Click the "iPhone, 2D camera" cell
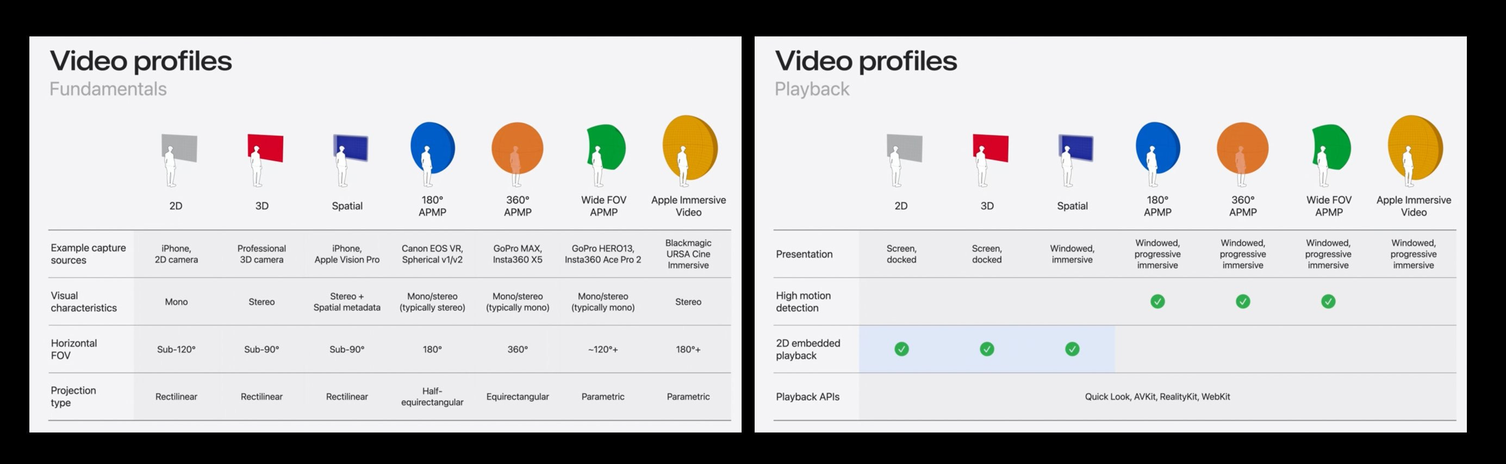1506x464 pixels. coord(176,254)
